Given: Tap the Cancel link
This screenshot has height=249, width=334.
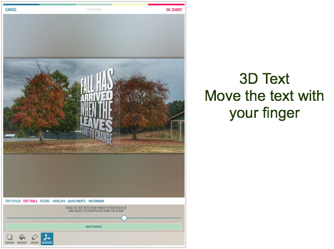Looking at the screenshot, I should [11, 10].
